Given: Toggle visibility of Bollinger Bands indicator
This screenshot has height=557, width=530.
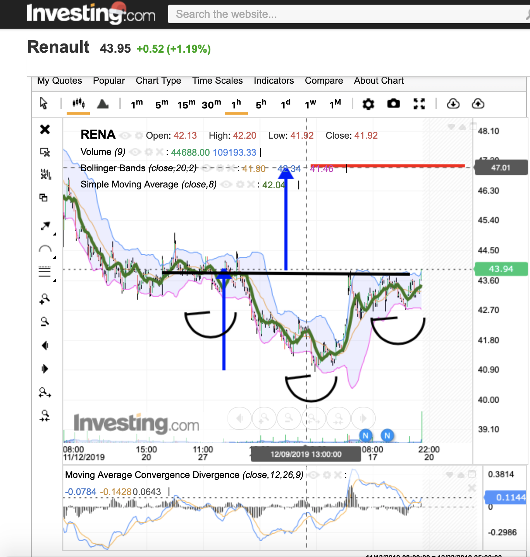Looking at the screenshot, I should [207, 168].
